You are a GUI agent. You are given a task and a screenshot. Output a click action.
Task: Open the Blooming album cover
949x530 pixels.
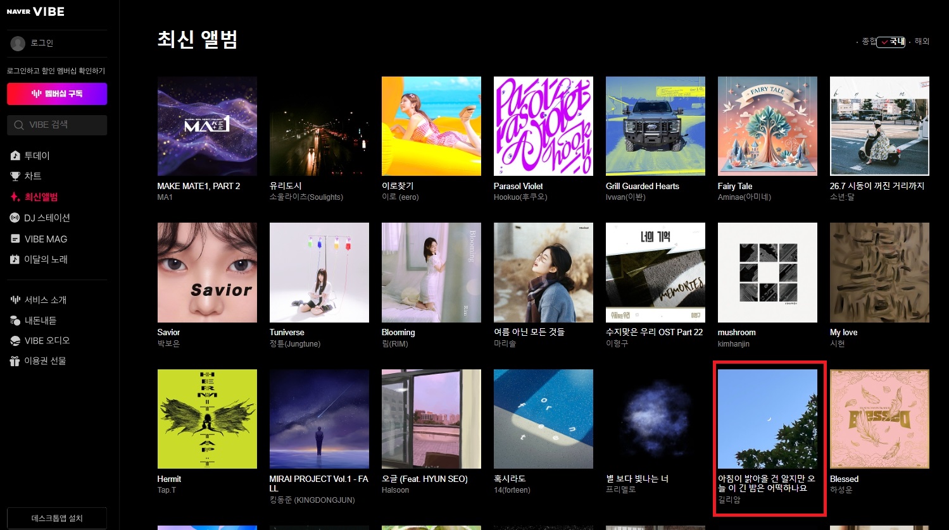pyautogui.click(x=431, y=273)
